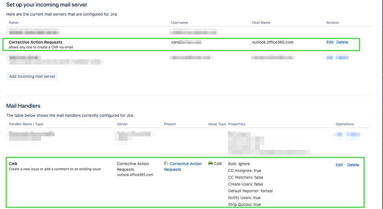
Task: Click the Corrective Action Requests project icon
Action: coord(166,163)
